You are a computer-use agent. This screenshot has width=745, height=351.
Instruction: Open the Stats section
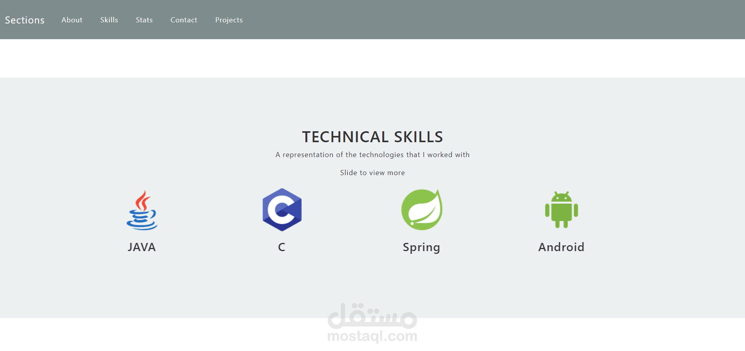(144, 20)
